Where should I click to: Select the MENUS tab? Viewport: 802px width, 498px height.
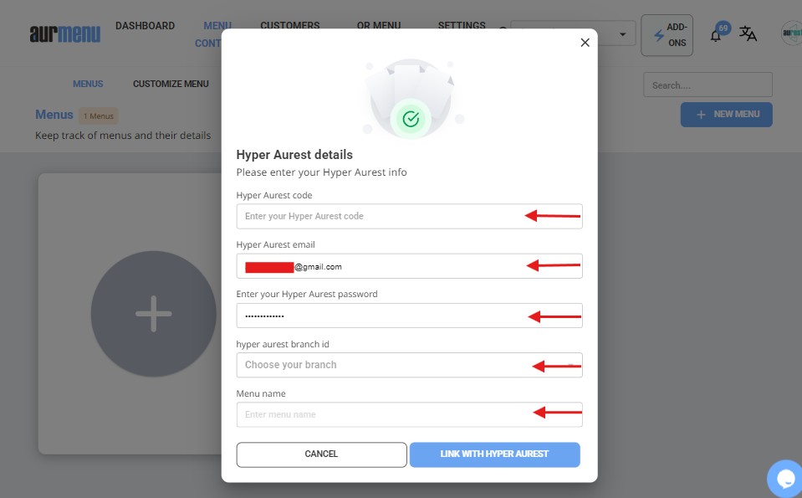pos(88,84)
